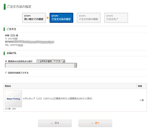Image resolution: width=150 pixels, height=130 pixels.
Task: Click the circular icon on the 戻る button
Action: click(52, 123)
